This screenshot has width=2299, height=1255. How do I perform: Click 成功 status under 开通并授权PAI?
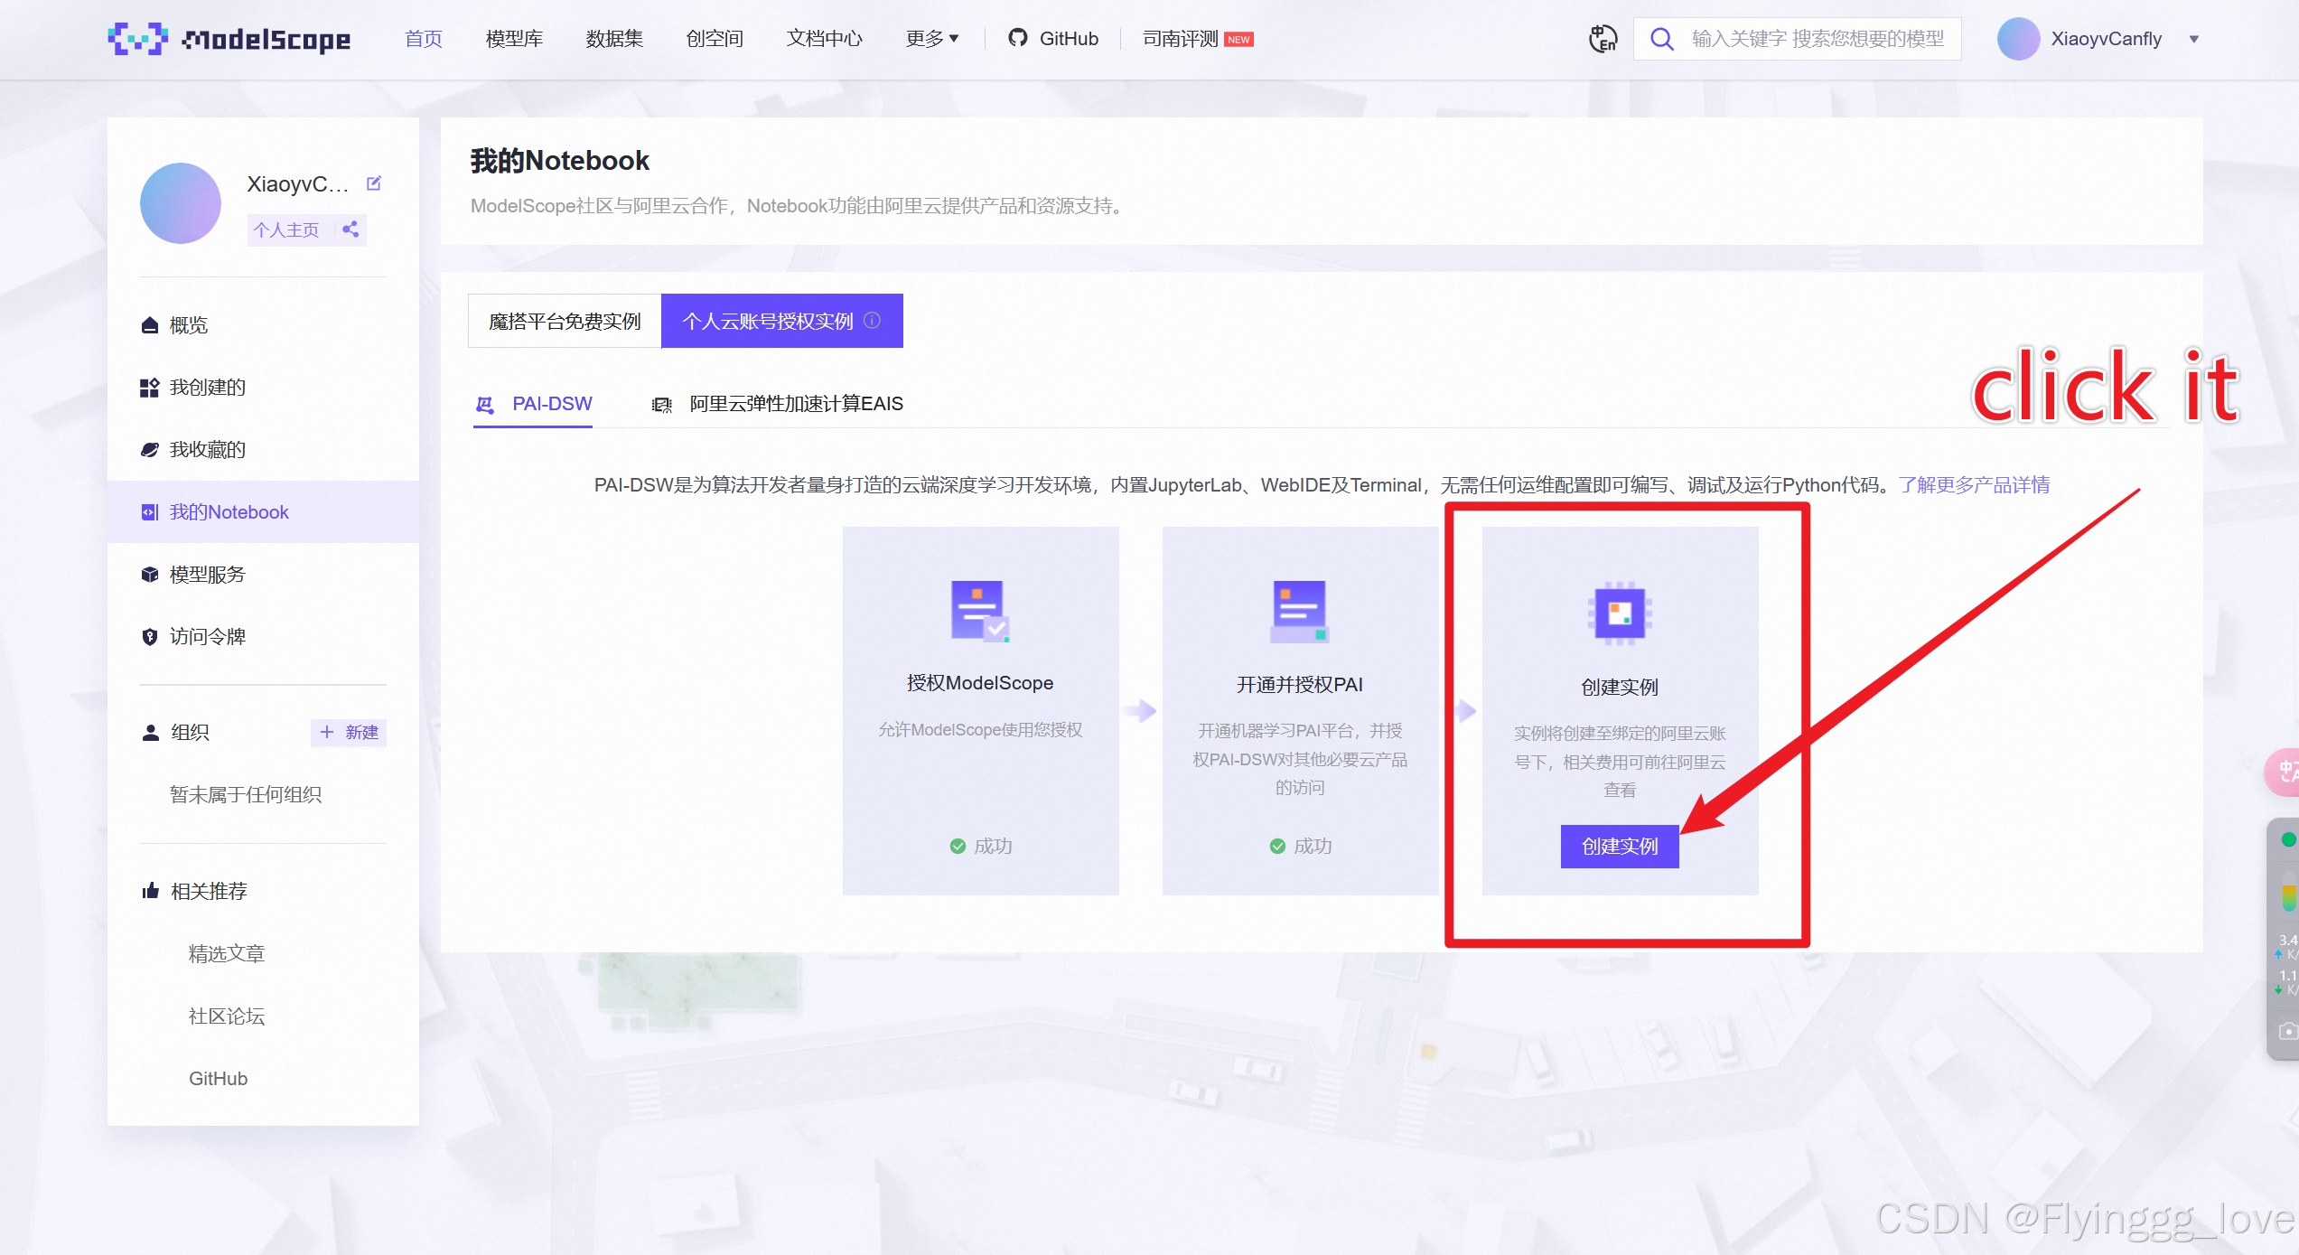click(x=1300, y=847)
